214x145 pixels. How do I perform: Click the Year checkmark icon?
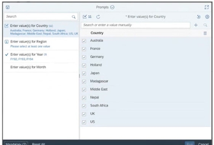click(6, 55)
